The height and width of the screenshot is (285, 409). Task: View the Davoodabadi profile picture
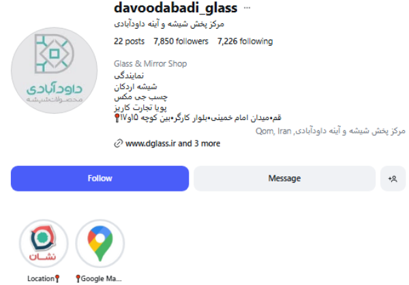55,70
